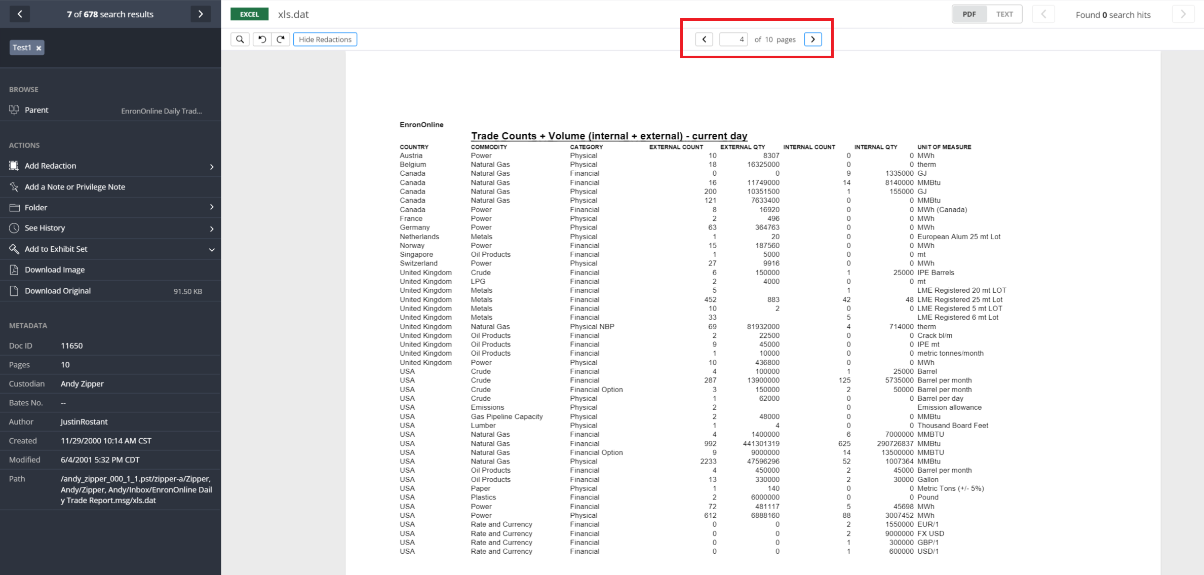Click the UNIT OF MEASURE column header

944,147
